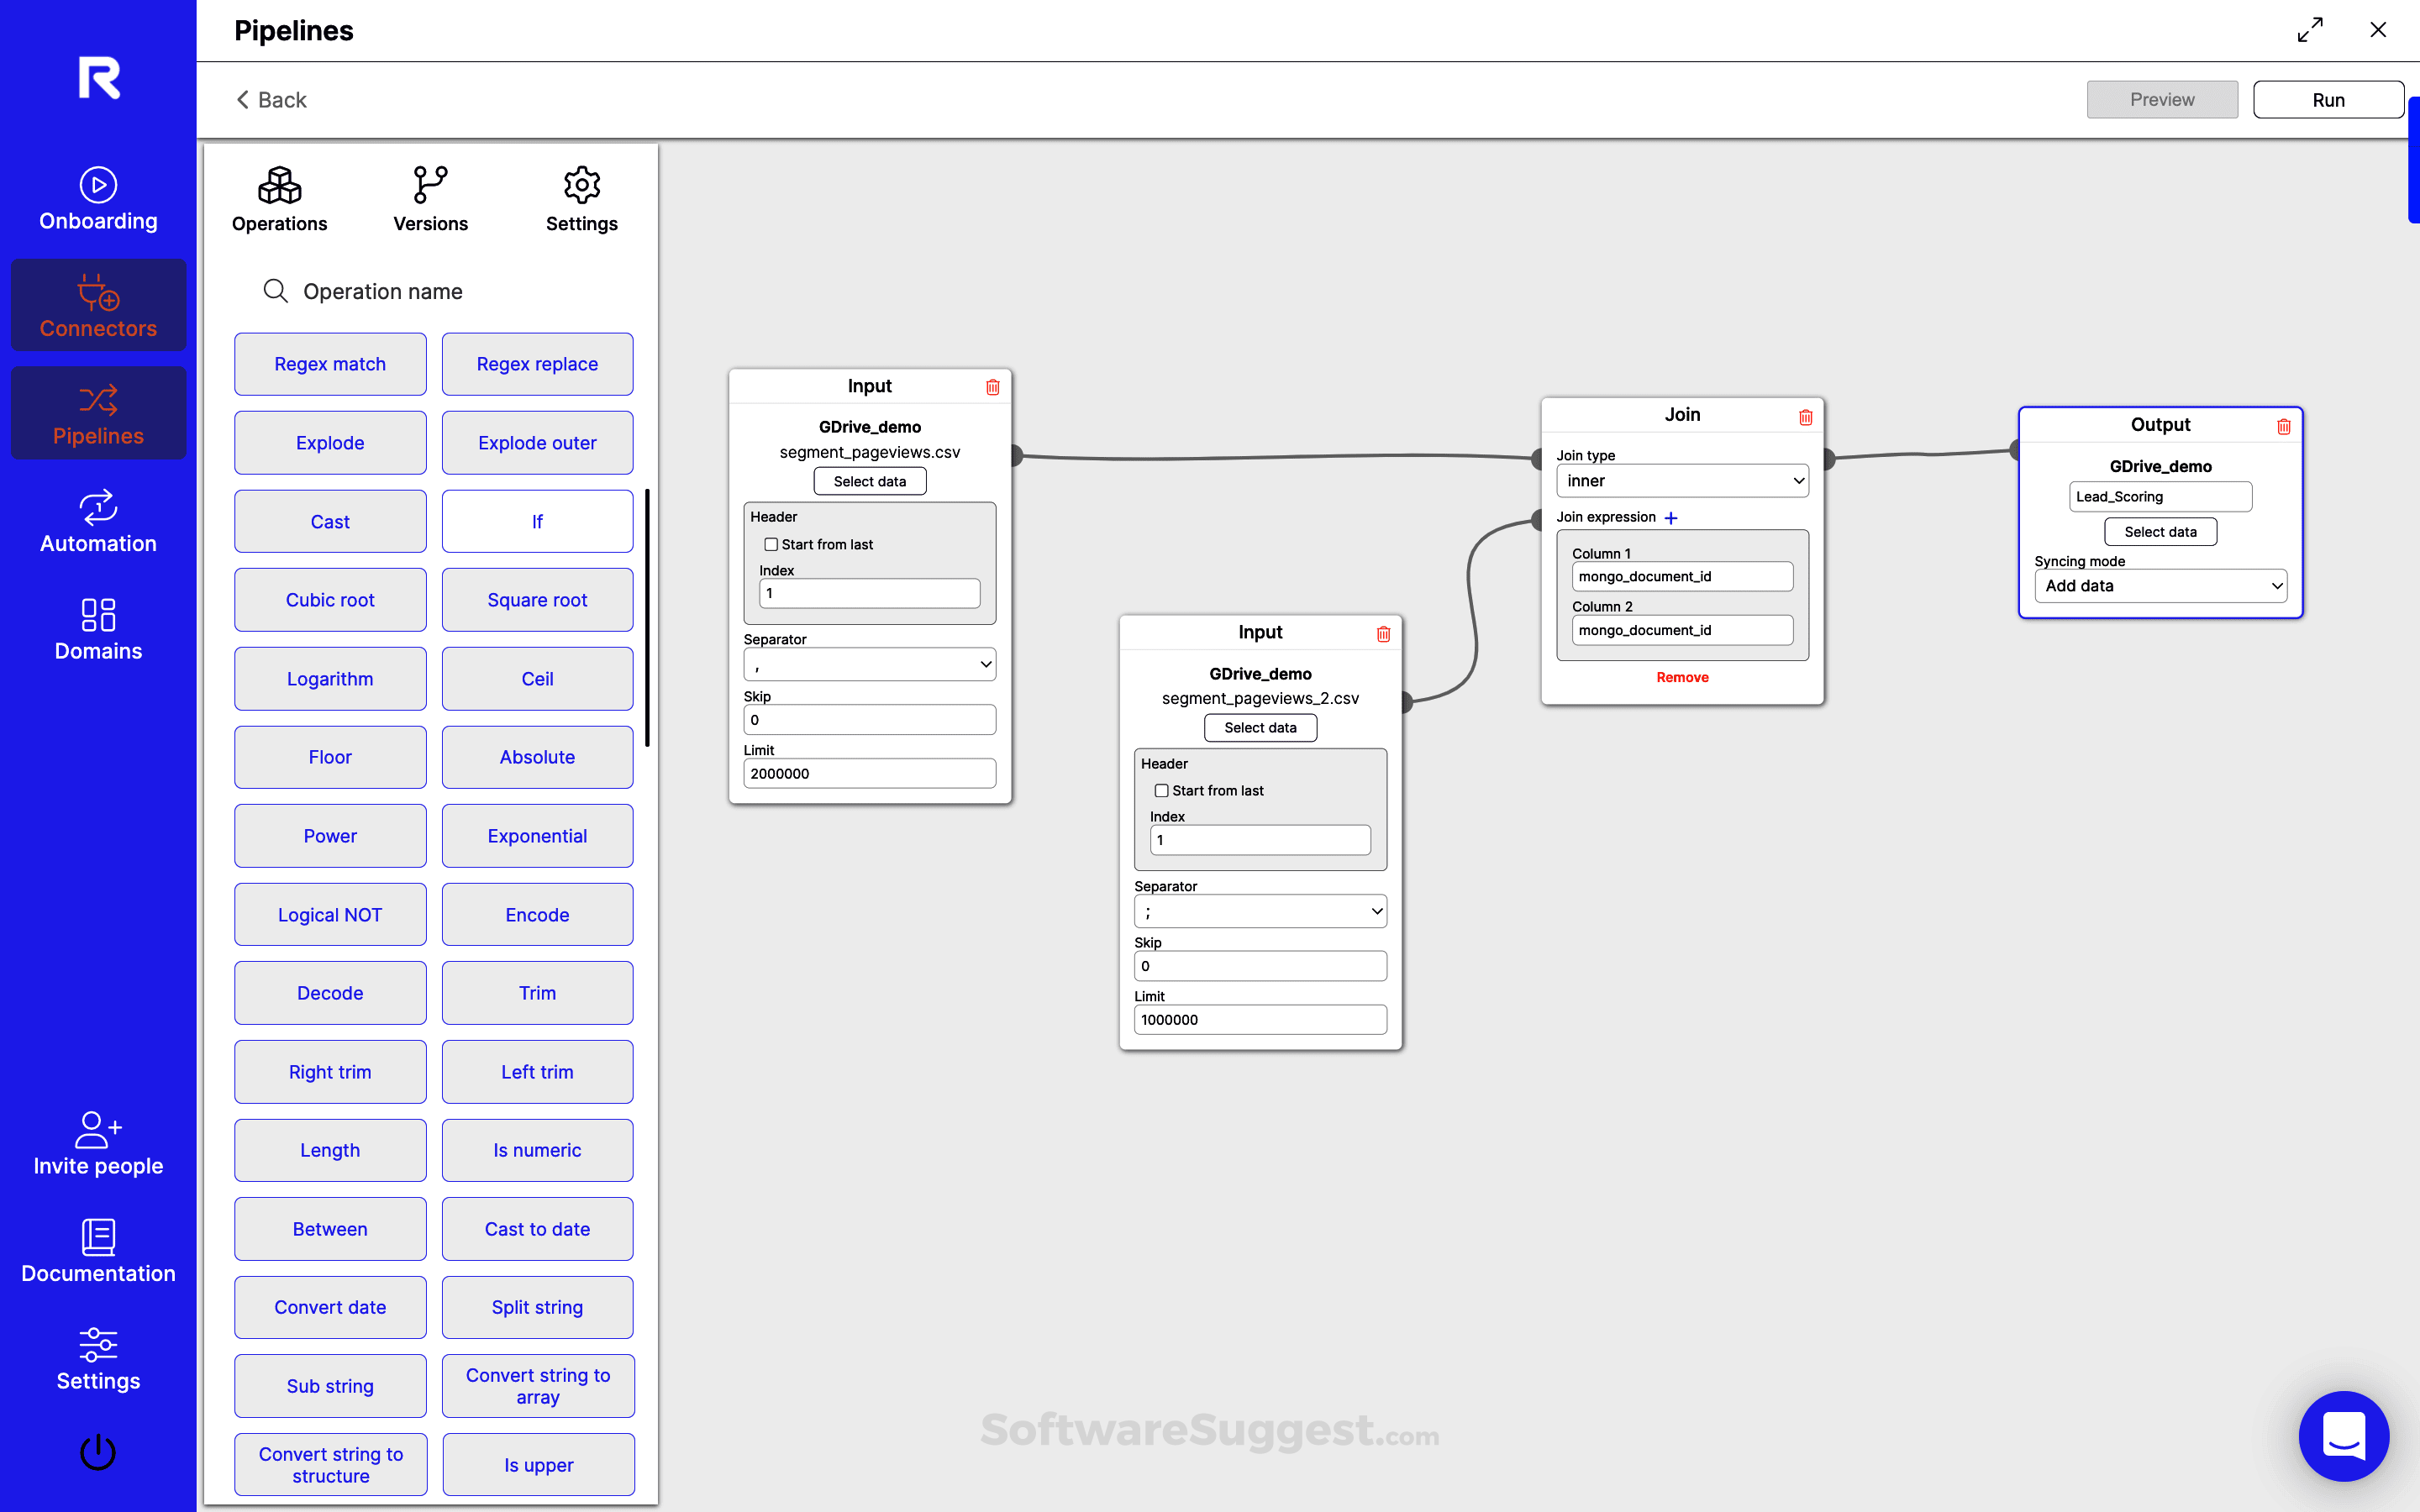Switch to the Versions tab
The image size is (2420, 1512).
click(430, 198)
